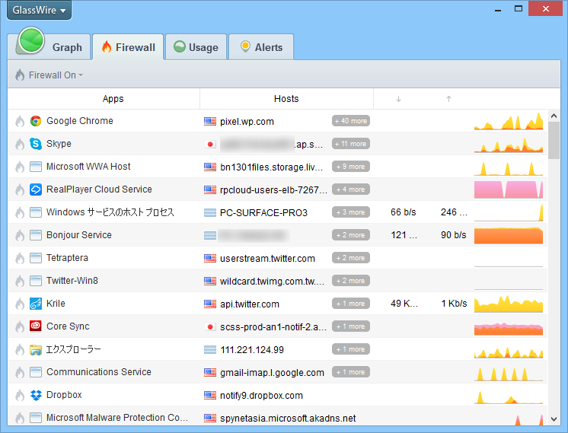Viewport: 568px width, 433px height.
Task: Click the Microsoft WWA Host window icon
Action: tap(36, 167)
